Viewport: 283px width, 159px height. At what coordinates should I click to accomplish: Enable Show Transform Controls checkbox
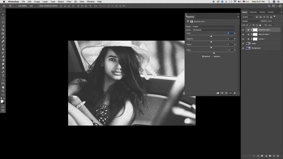point(38,6)
